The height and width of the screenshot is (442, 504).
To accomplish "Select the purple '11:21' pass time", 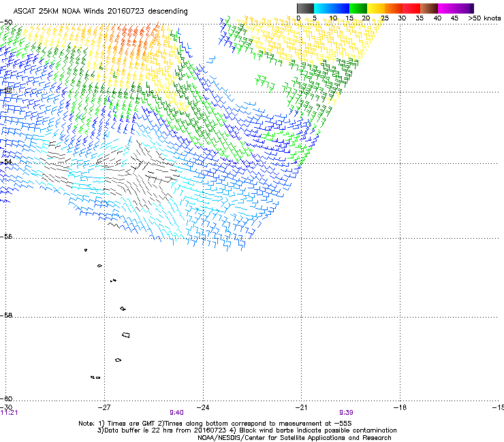I will click(x=9, y=413).
